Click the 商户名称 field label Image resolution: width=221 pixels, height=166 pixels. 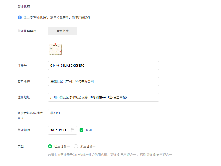[x=24, y=81]
